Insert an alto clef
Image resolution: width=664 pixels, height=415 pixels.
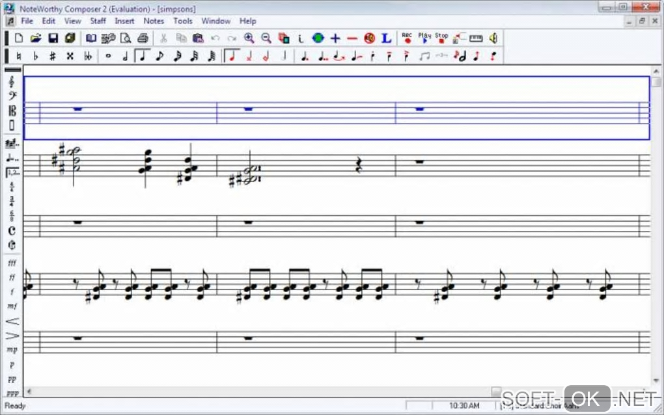pyautogui.click(x=12, y=111)
